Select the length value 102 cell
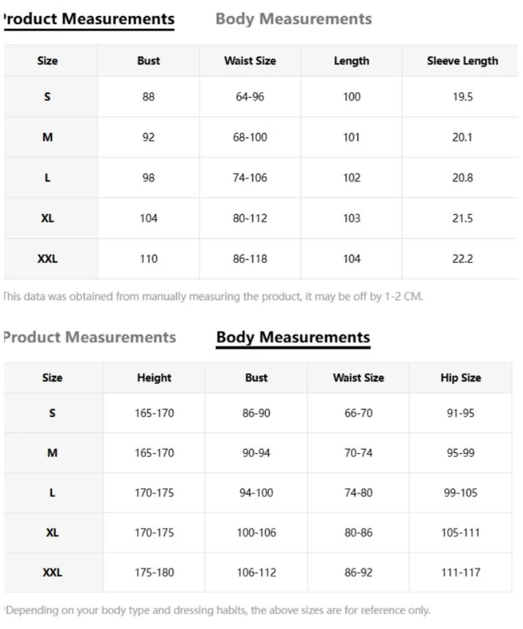The image size is (523, 629). 351,178
